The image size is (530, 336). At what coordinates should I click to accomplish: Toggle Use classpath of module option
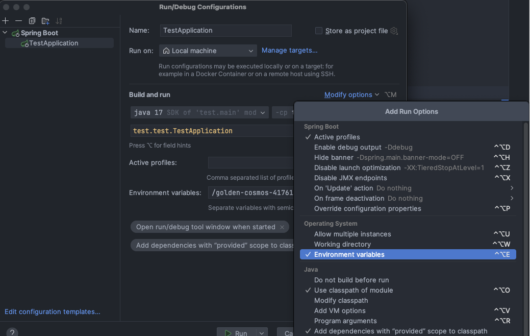(408, 291)
